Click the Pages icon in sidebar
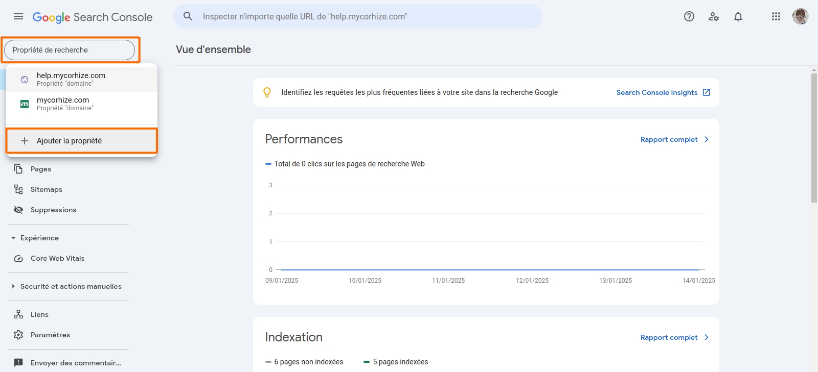 [x=18, y=169]
